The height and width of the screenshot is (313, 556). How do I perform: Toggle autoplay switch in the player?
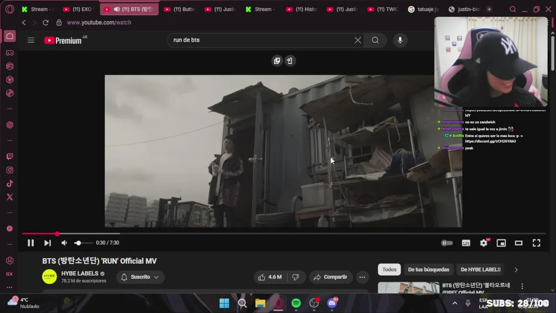(447, 243)
